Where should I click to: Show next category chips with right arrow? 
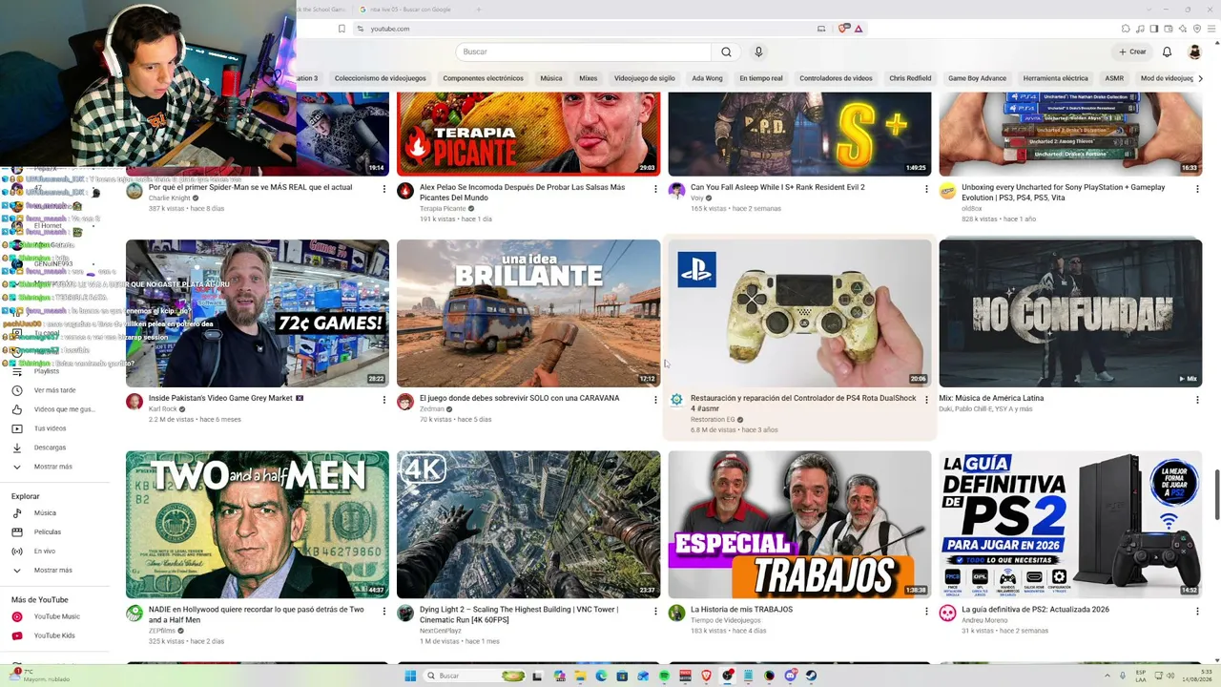tap(1200, 78)
